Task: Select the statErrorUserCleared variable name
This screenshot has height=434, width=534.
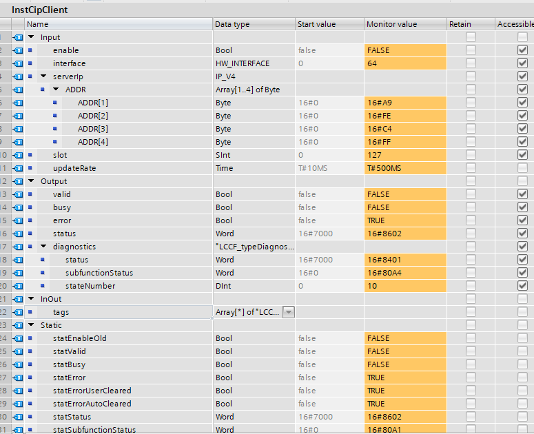Action: [92, 391]
